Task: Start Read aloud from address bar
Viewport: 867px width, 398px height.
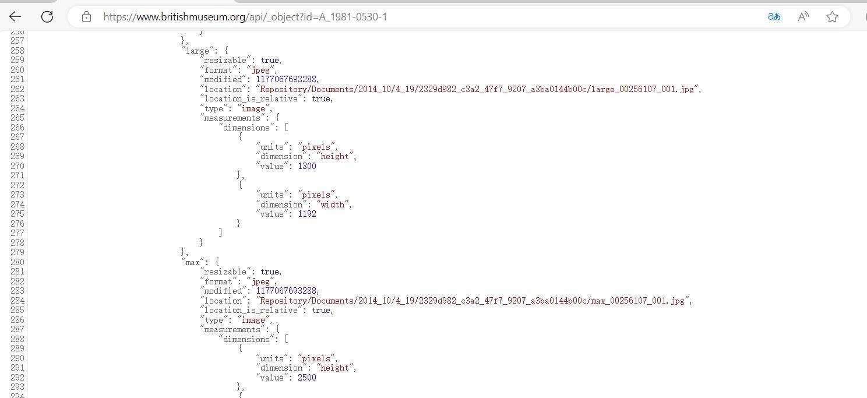Action: pyautogui.click(x=803, y=17)
